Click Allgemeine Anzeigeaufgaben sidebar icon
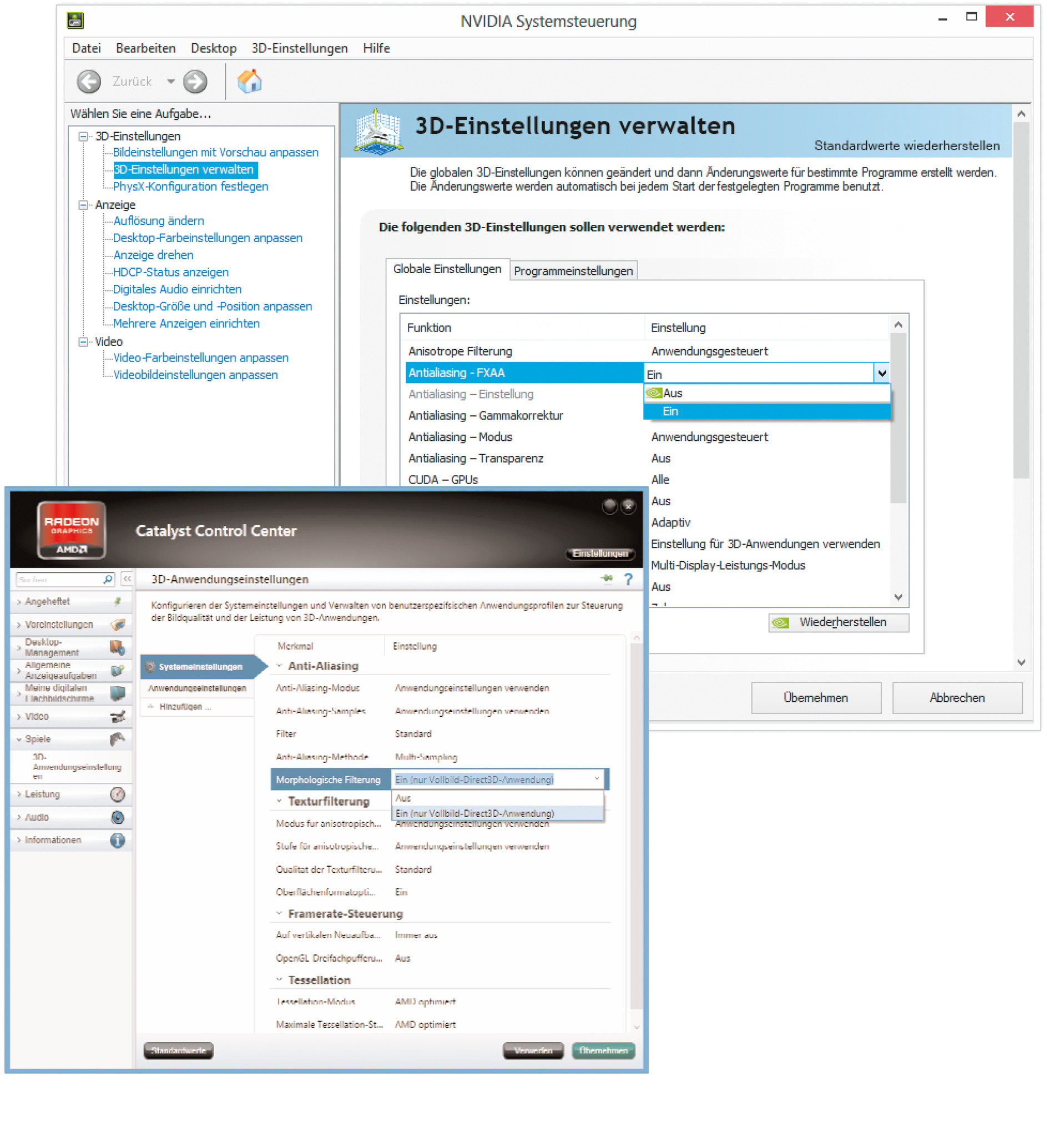1045x1137 pixels. [x=118, y=670]
